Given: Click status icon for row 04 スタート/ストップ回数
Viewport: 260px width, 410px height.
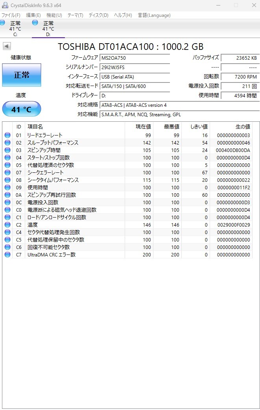Looking at the screenshot, I should tap(7, 157).
